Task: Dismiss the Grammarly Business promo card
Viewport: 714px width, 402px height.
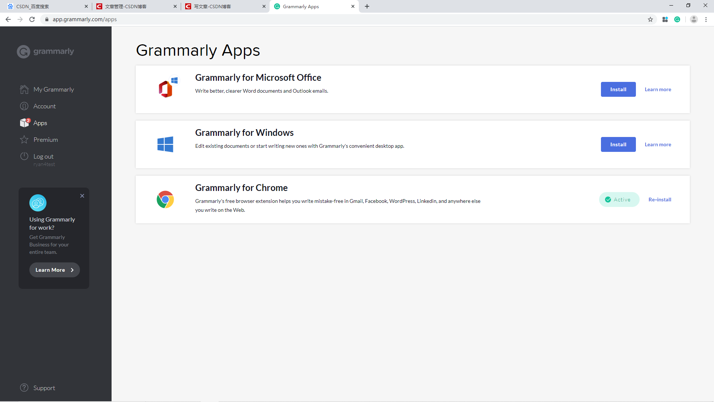Action: (x=82, y=196)
